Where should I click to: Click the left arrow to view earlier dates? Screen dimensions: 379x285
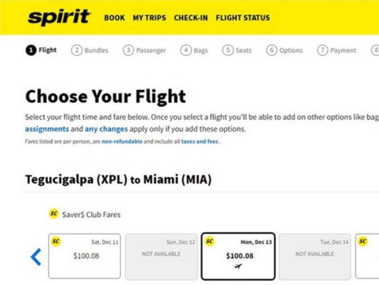click(x=36, y=257)
